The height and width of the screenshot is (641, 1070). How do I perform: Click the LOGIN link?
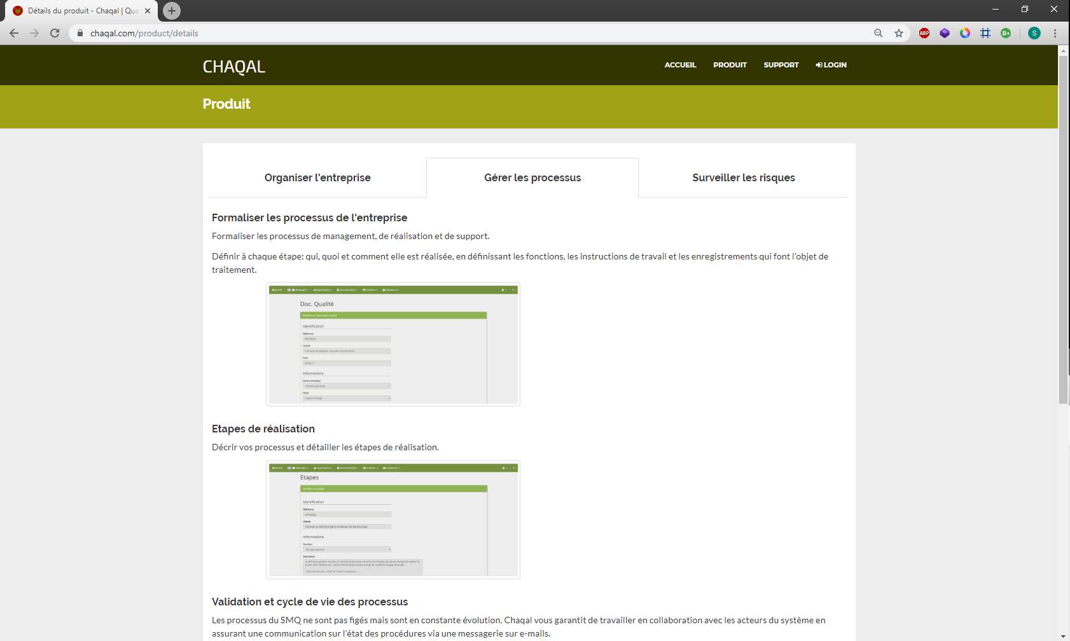tap(831, 65)
